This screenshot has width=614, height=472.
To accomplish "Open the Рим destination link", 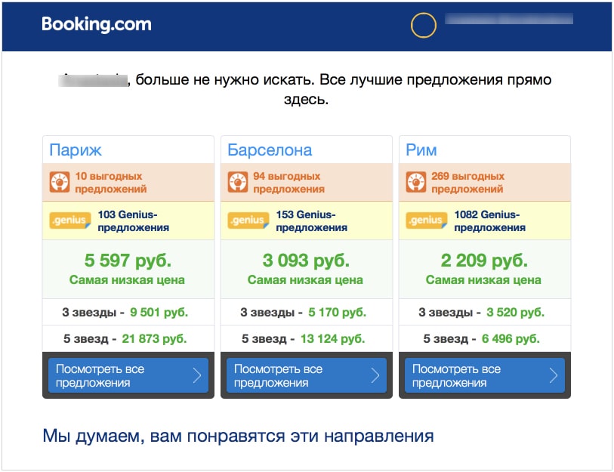I will tap(421, 150).
